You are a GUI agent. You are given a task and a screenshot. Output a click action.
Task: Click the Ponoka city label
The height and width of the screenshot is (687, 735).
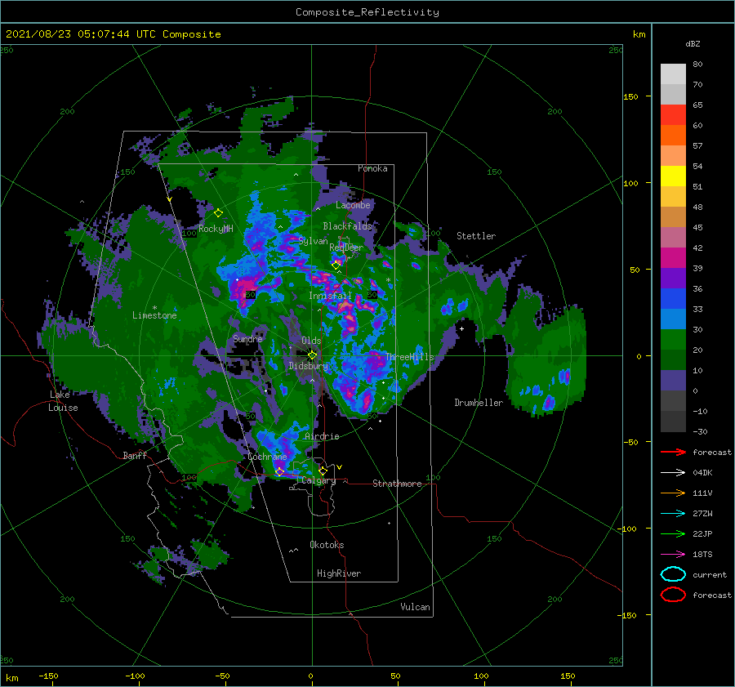(372, 168)
